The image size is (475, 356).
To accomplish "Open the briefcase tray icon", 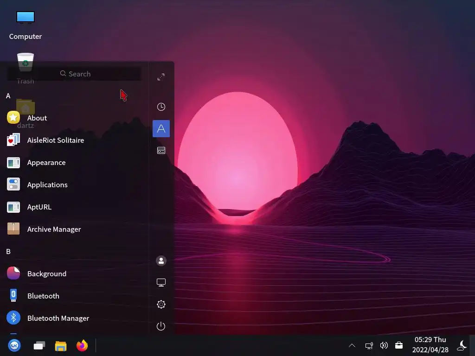I will coord(399,345).
